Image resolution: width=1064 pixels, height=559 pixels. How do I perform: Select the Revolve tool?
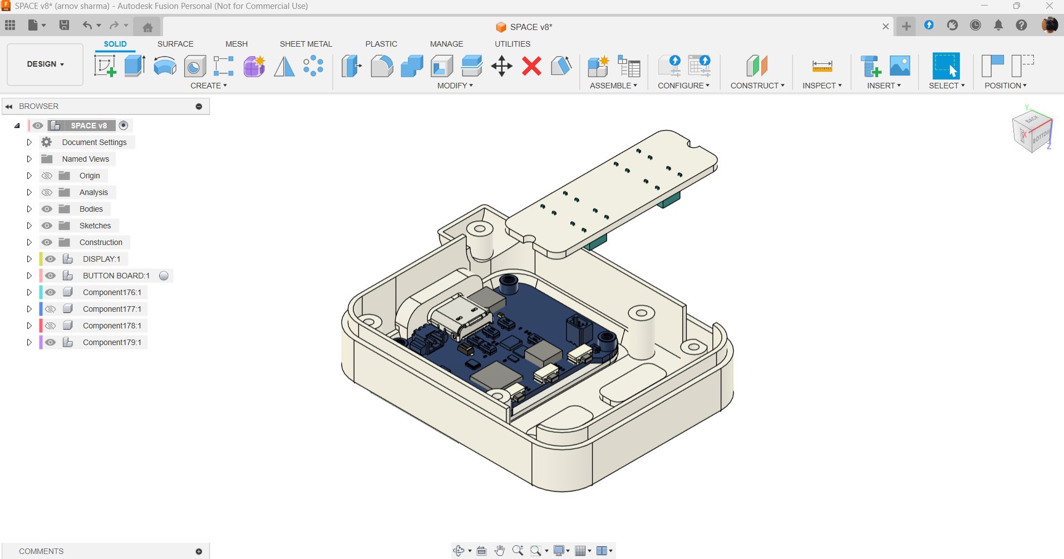click(165, 66)
